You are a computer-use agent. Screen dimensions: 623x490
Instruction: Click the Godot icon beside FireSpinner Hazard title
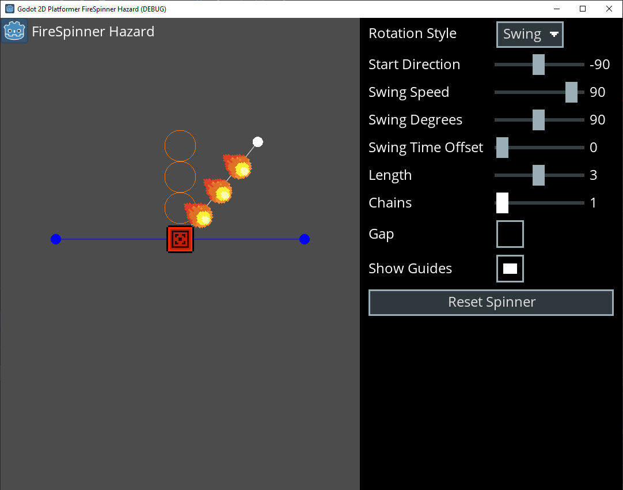pos(14,31)
